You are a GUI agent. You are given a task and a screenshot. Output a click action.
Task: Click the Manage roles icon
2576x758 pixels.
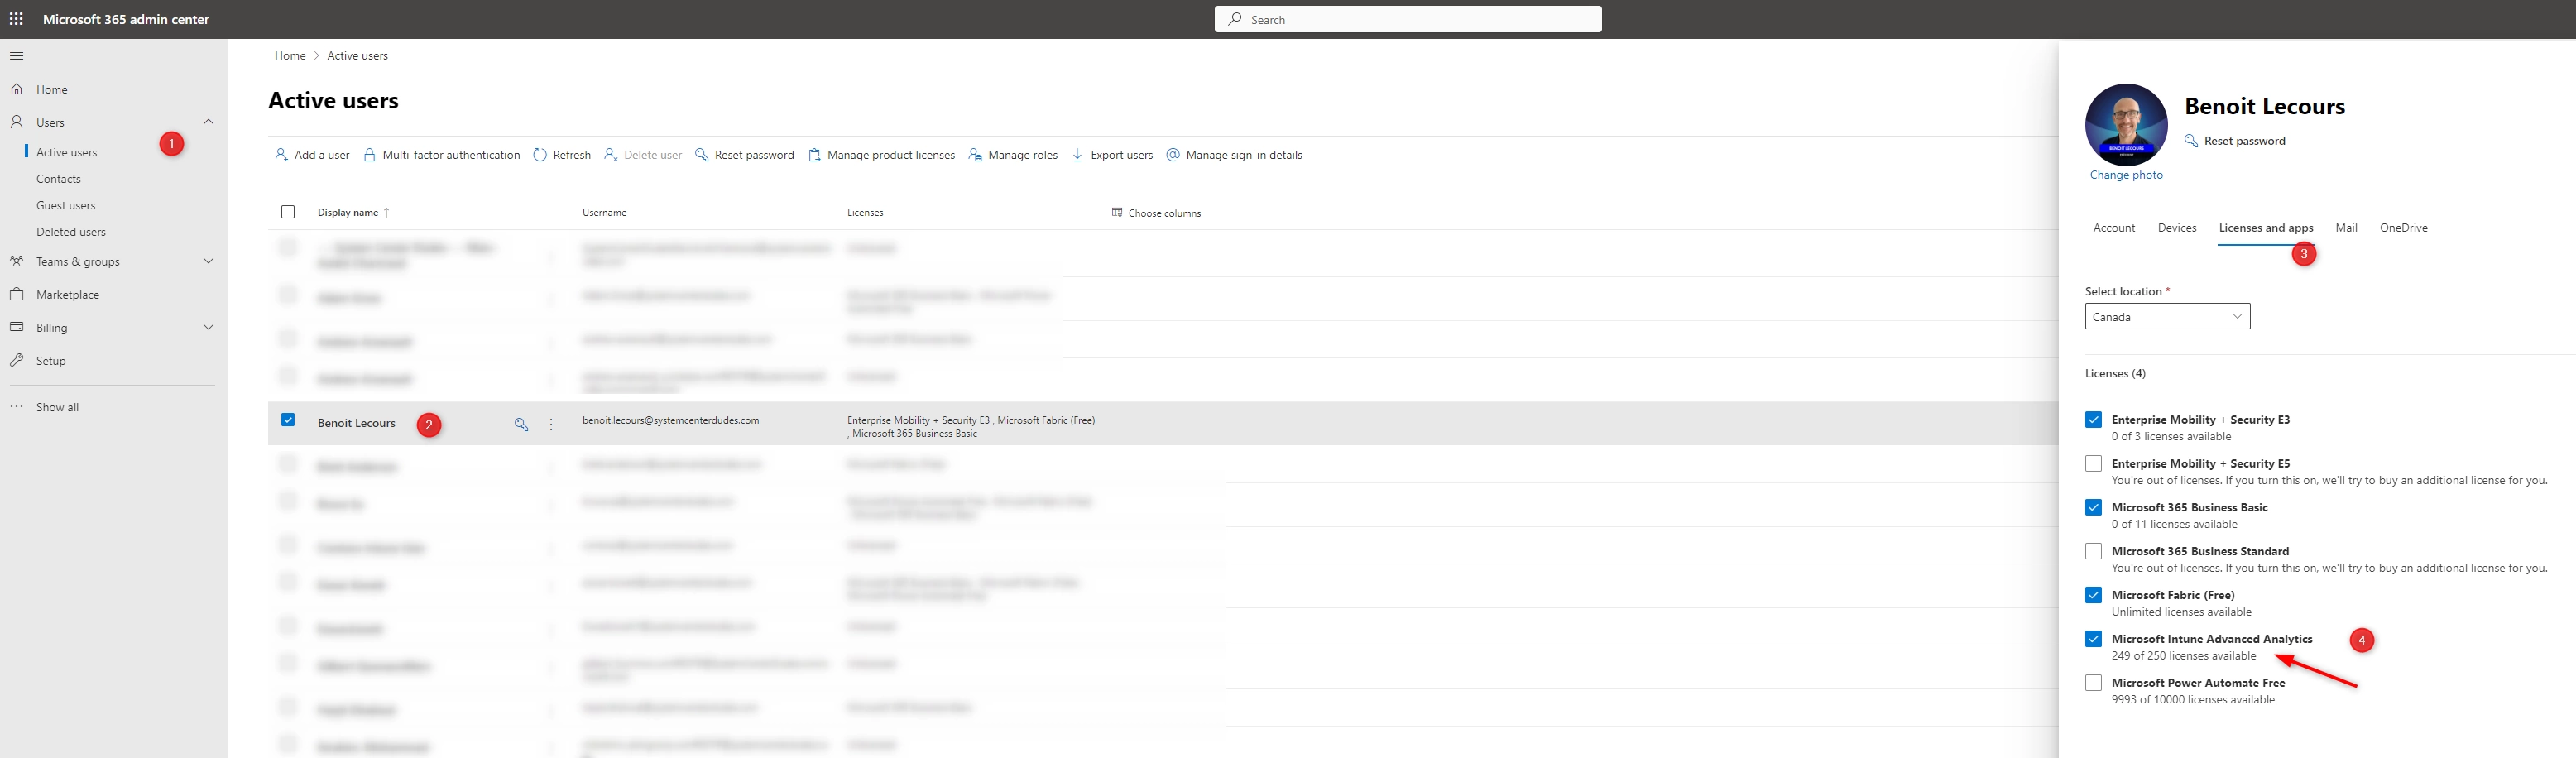[975, 155]
